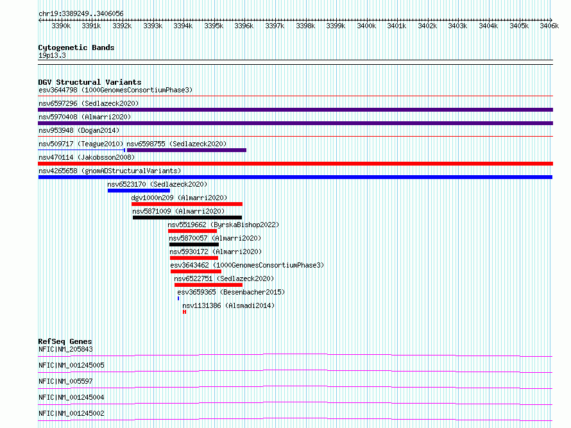Click the 3390k ruler tick label
The image size is (571, 428).
click(61, 26)
